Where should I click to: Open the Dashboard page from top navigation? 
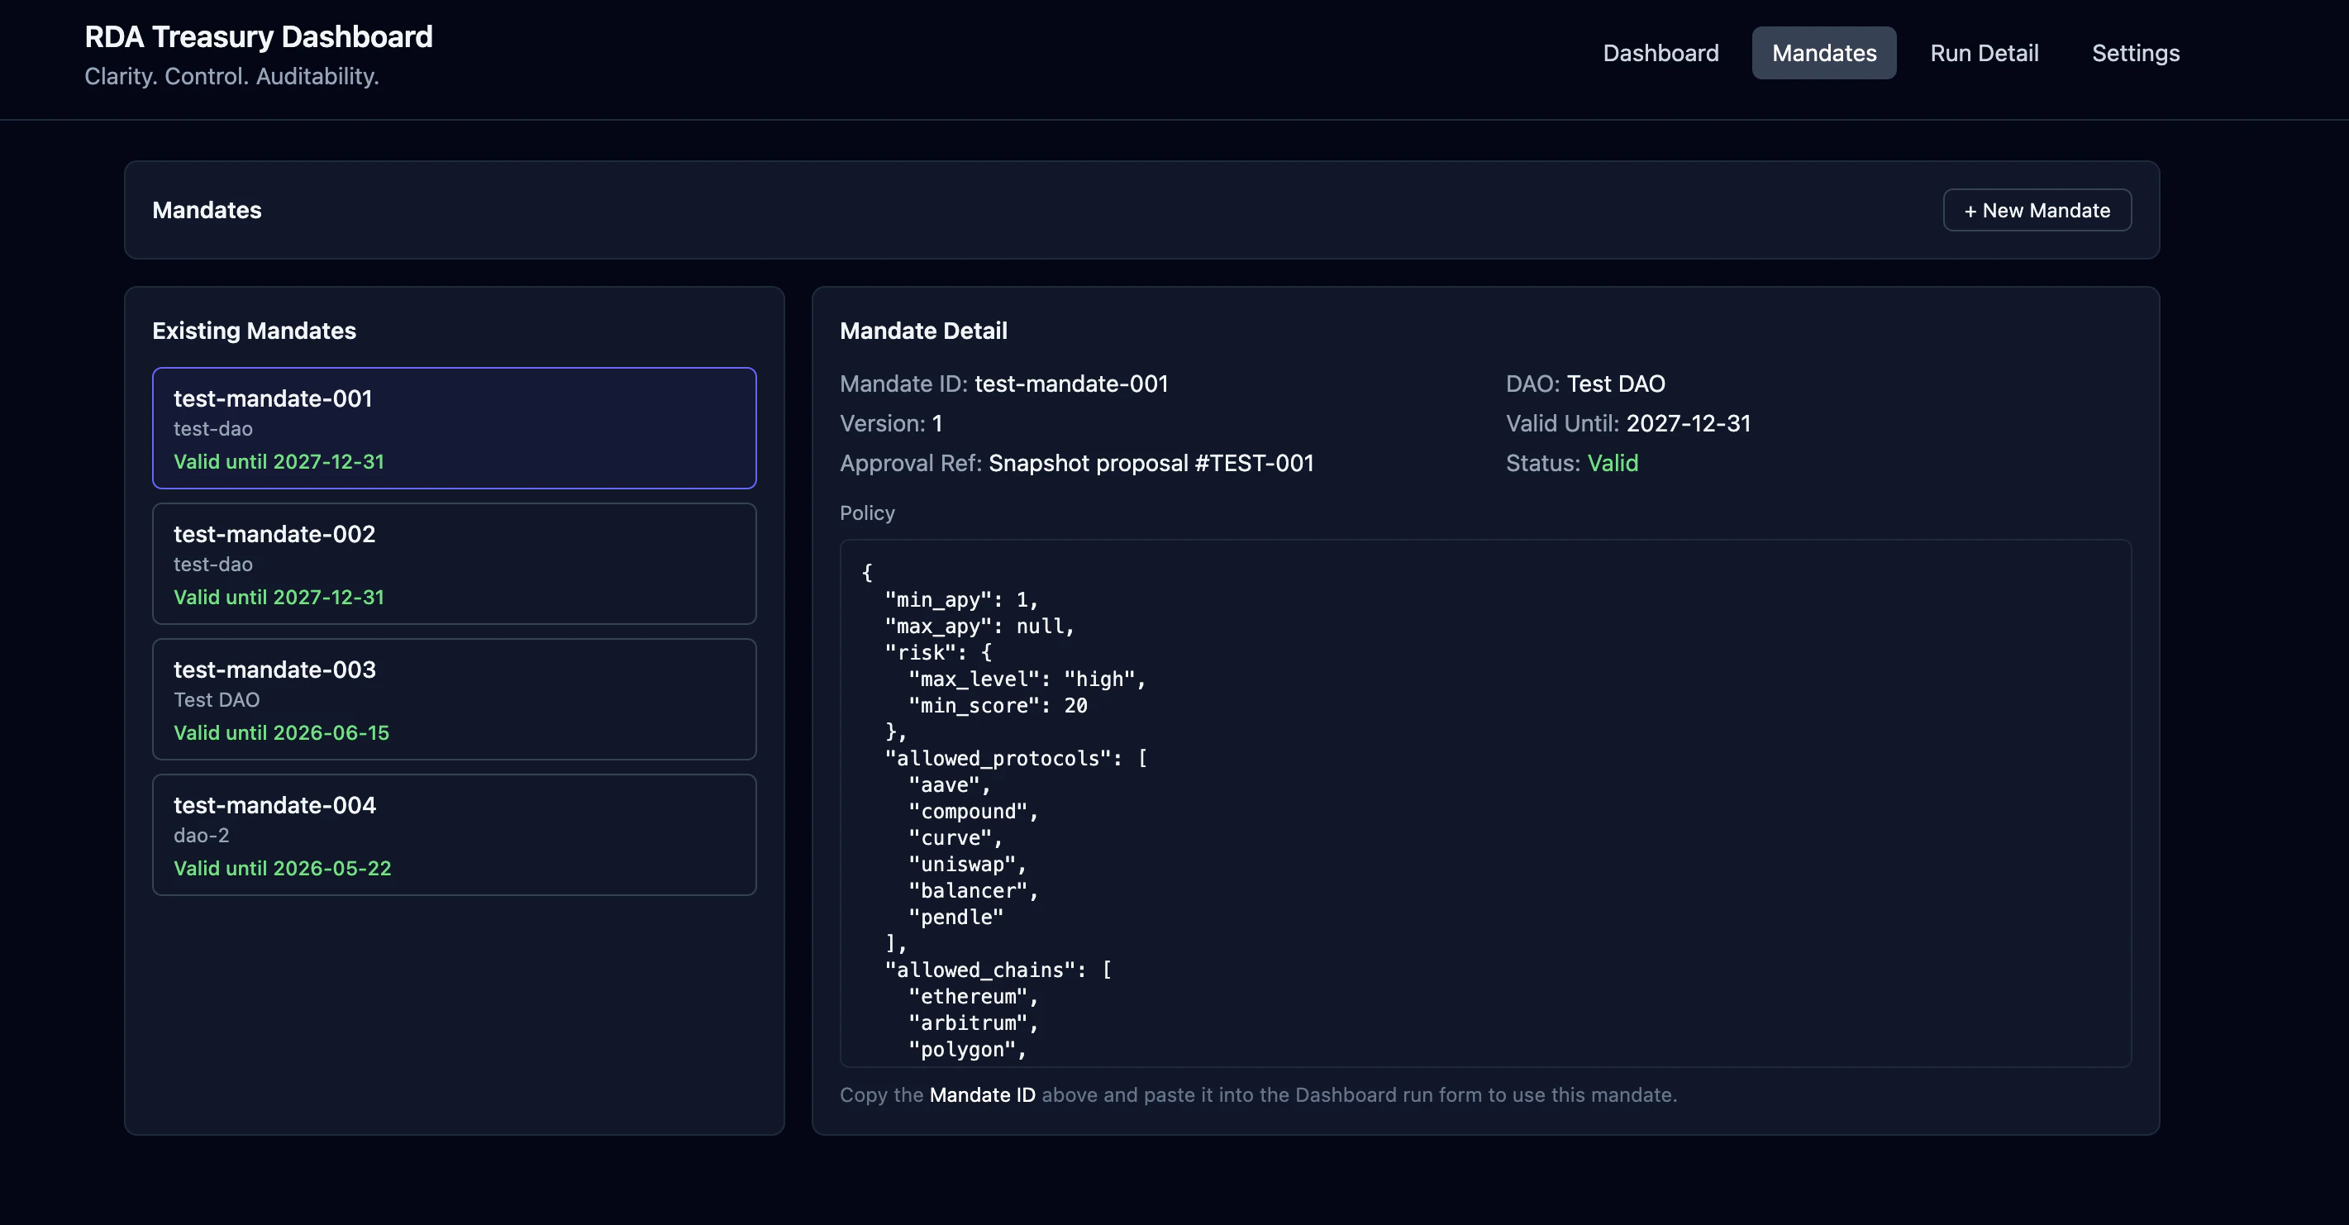click(x=1660, y=52)
